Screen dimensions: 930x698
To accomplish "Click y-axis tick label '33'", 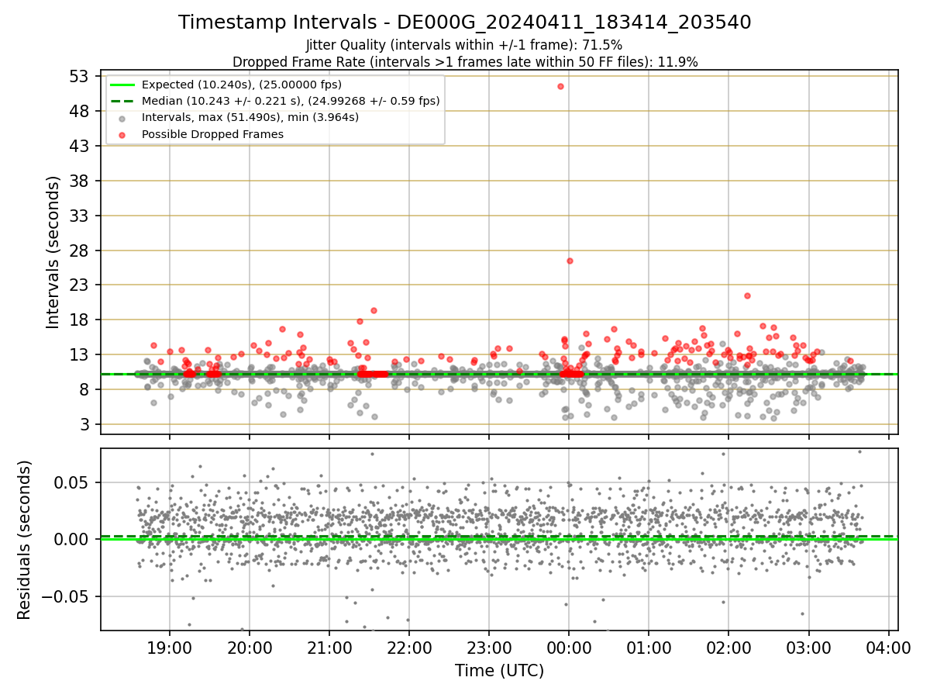I will (81, 216).
